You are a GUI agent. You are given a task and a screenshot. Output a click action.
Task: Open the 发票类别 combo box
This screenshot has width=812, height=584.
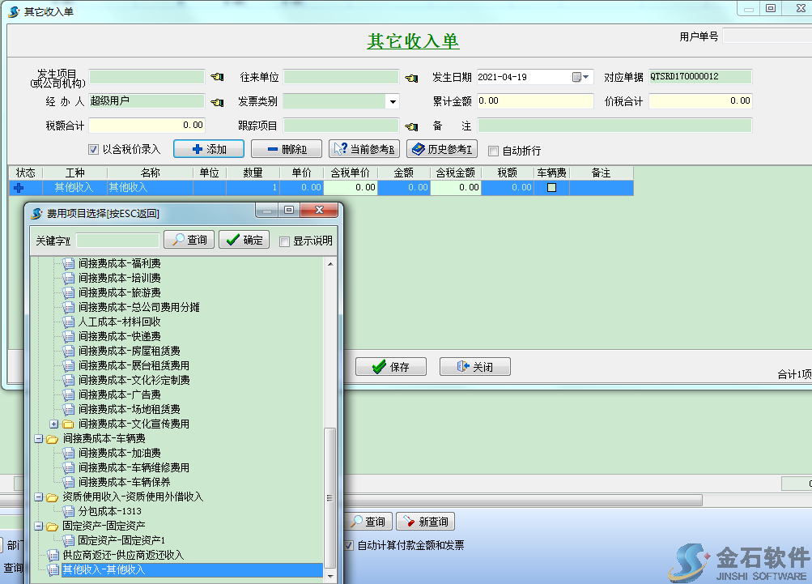pos(392,101)
